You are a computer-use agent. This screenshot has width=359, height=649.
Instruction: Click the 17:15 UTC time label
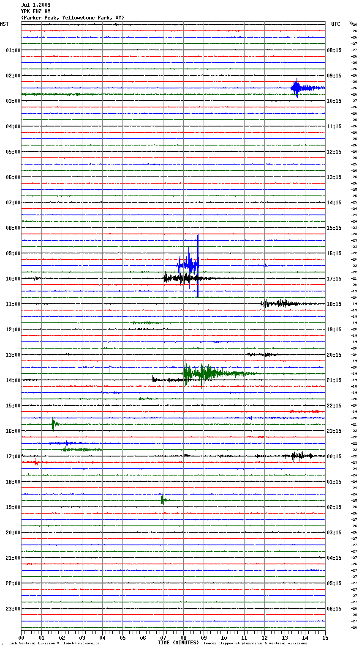click(x=334, y=279)
